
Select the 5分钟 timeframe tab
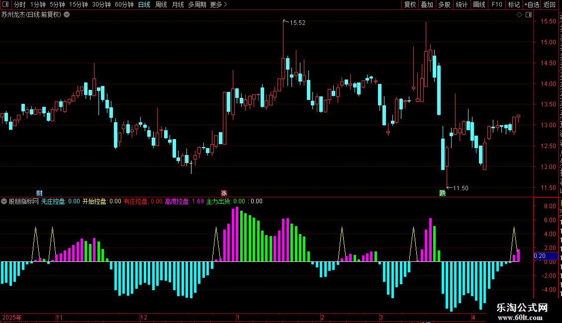[x=57, y=4]
